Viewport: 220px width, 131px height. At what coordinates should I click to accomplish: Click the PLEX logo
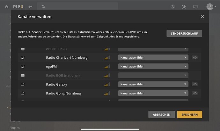18,7
